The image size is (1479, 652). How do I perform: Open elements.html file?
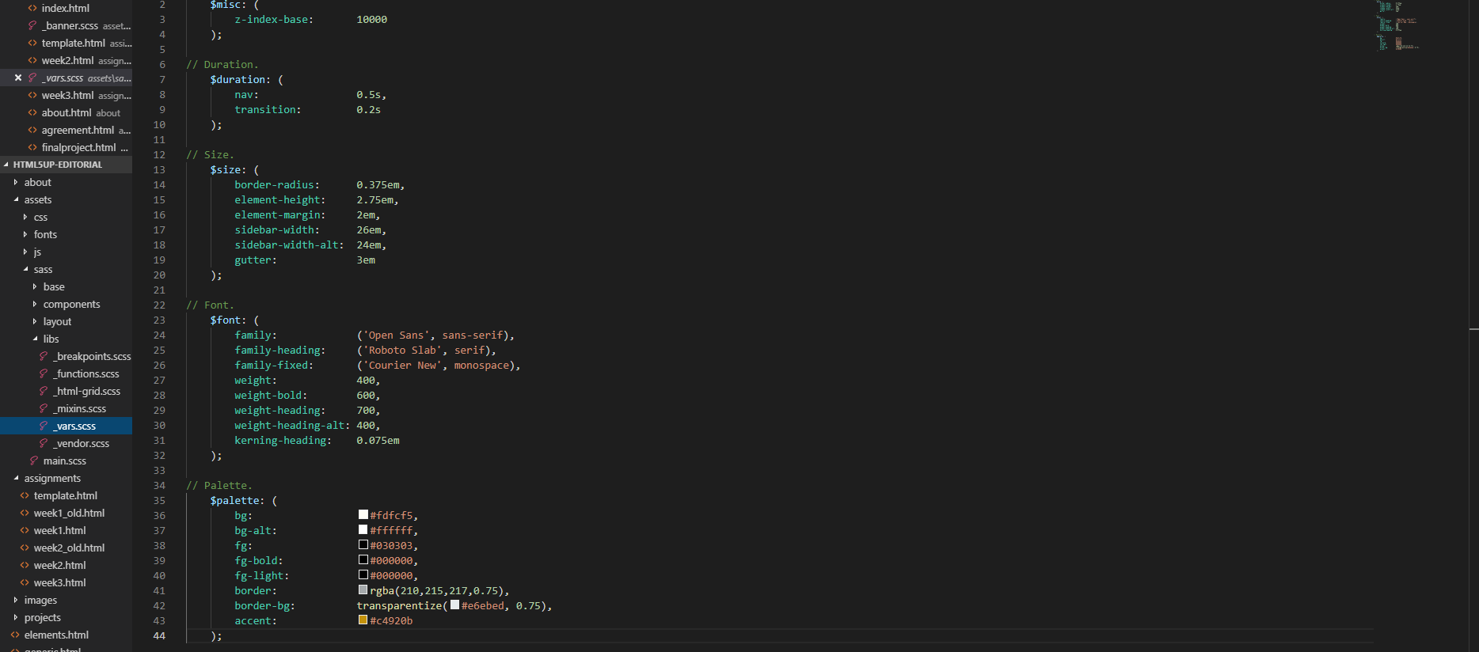point(56,635)
